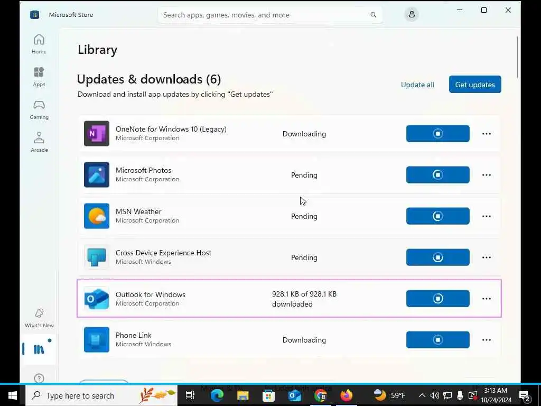Stop the MSN Weather pending update

click(437, 216)
